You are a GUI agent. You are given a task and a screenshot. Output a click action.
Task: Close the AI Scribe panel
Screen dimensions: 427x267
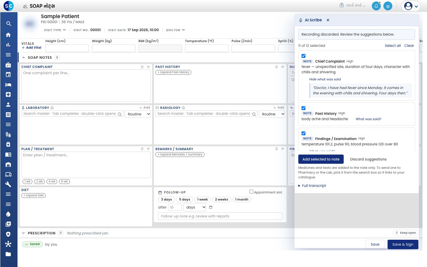pyautogui.click(x=328, y=20)
